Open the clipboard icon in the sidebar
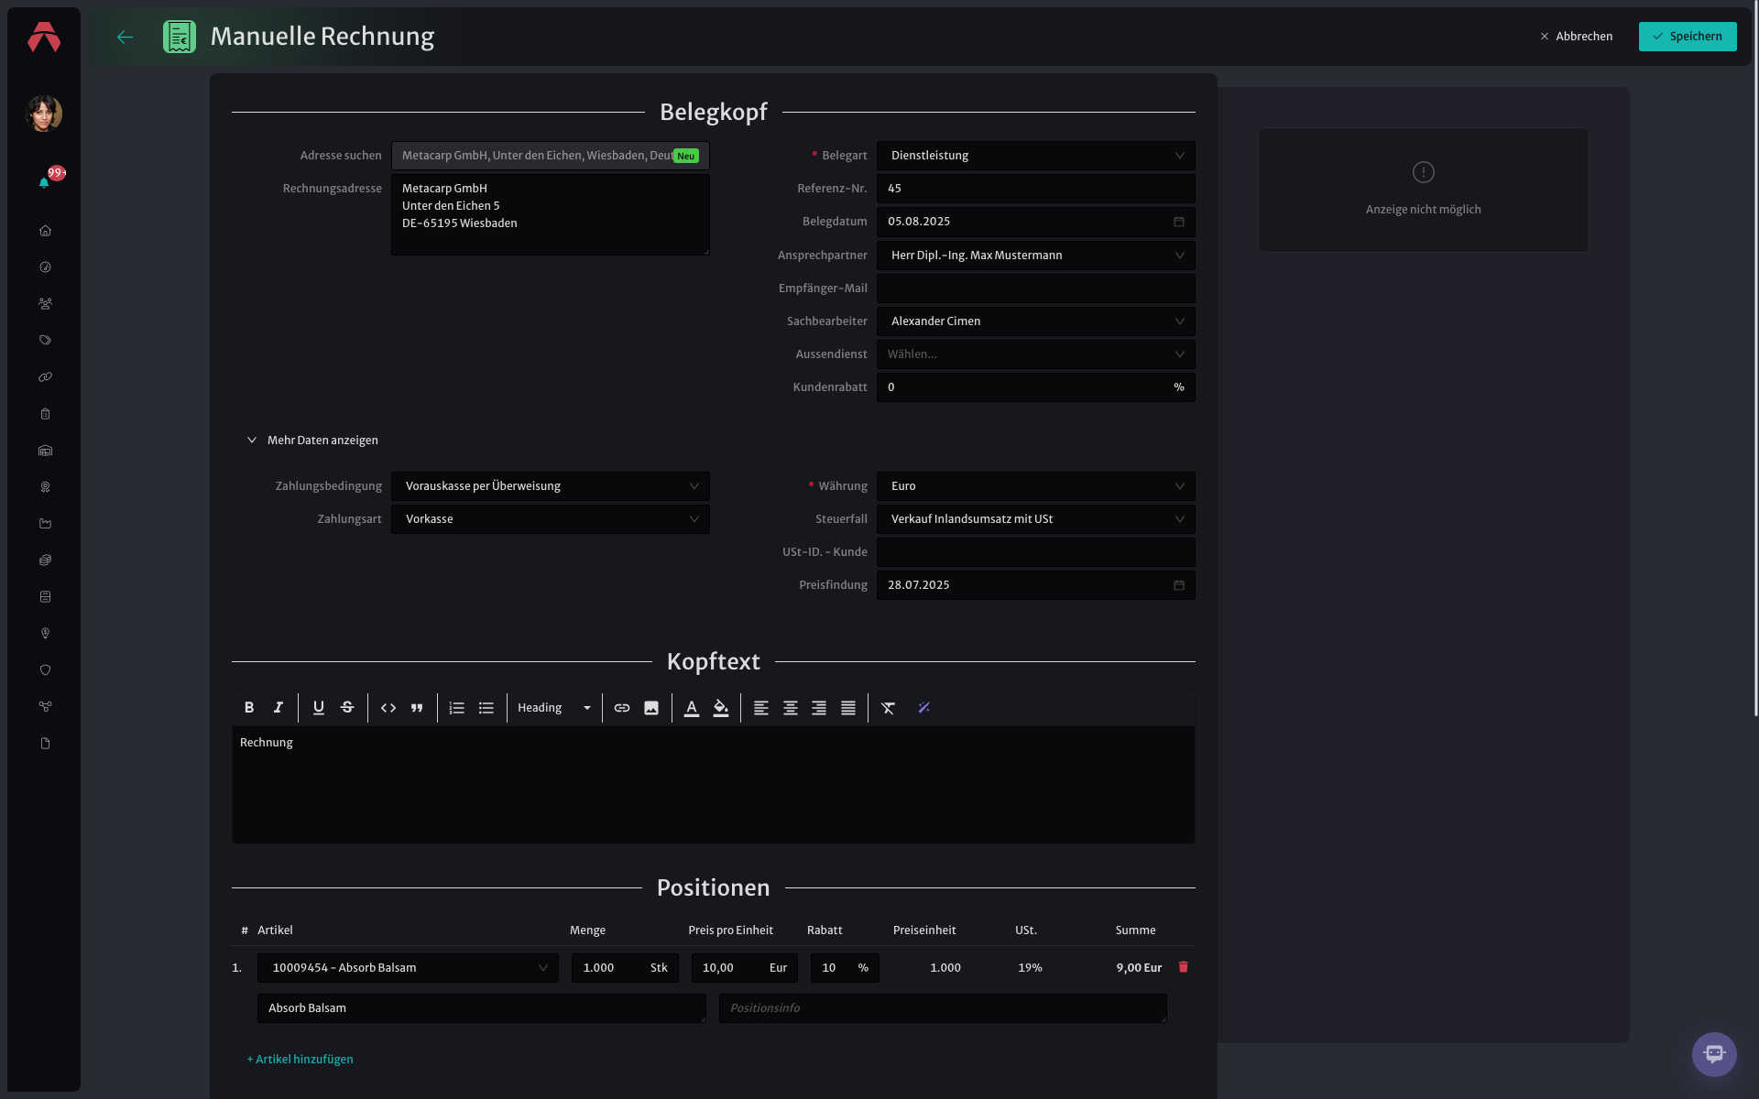Screen dimensions: 1759x1099 pyautogui.click(x=45, y=414)
